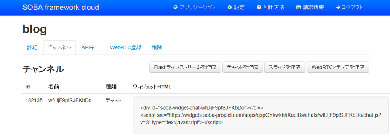Select the チャンネル tab
Screen dimensions: 390x137
[x=59, y=47]
